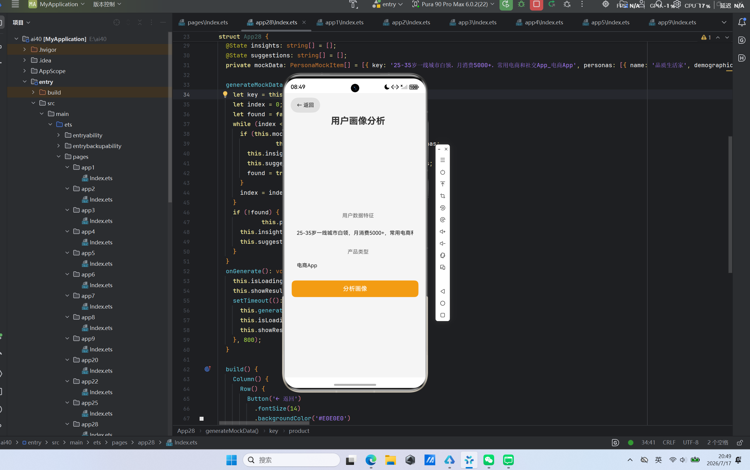
Task: Click emulator back triangle navigation button
Action: click(x=442, y=291)
